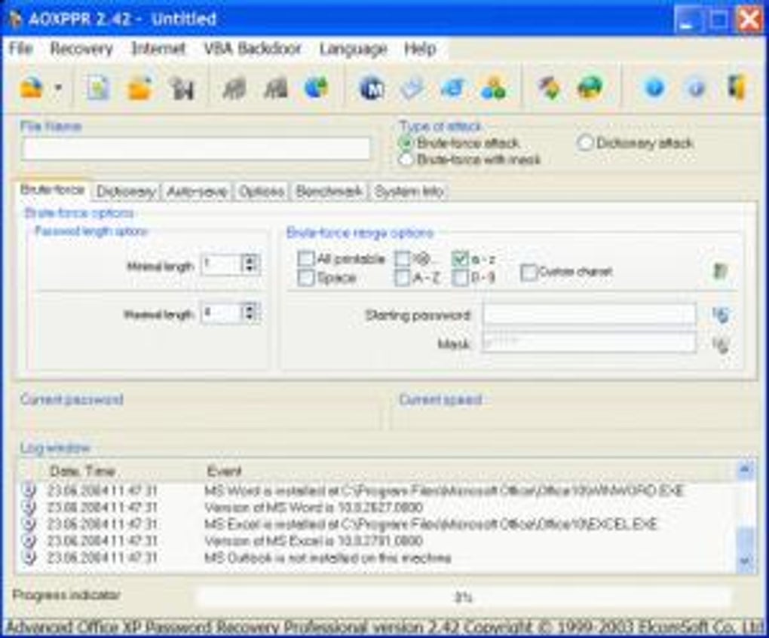Switch to the System Info tab
This screenshot has width=769, height=638.
tap(409, 191)
